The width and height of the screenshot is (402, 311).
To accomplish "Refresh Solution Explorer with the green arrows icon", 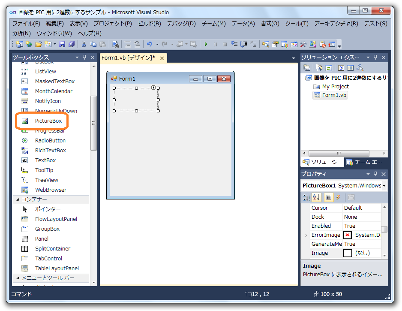I will pos(329,68).
